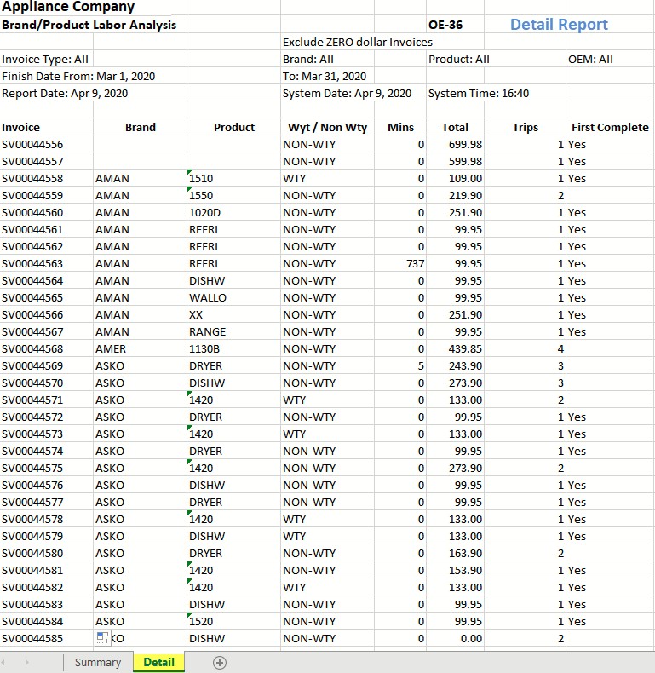Image resolution: width=655 pixels, height=673 pixels.
Task: Select the 0.00 total cell
Action: [x=455, y=638]
